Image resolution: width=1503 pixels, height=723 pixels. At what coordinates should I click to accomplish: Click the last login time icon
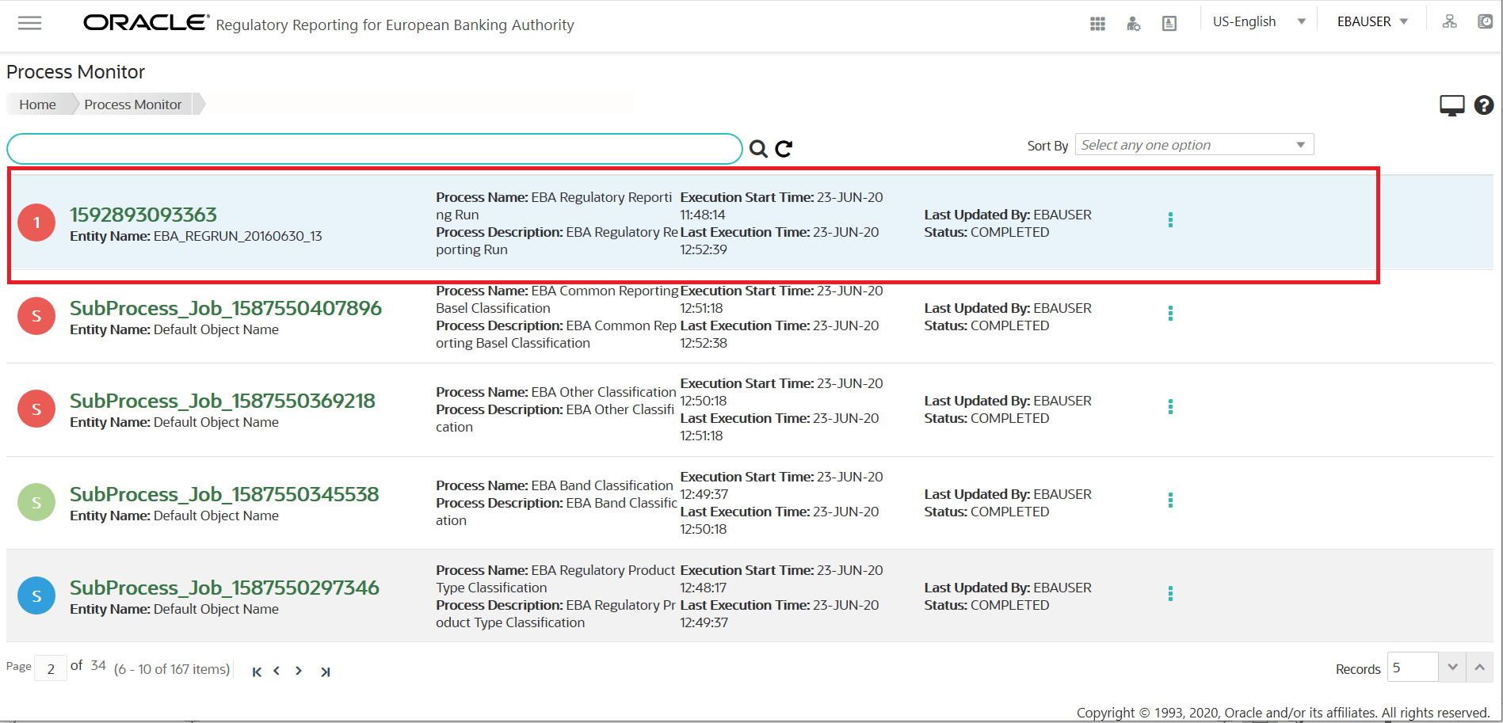[1485, 21]
